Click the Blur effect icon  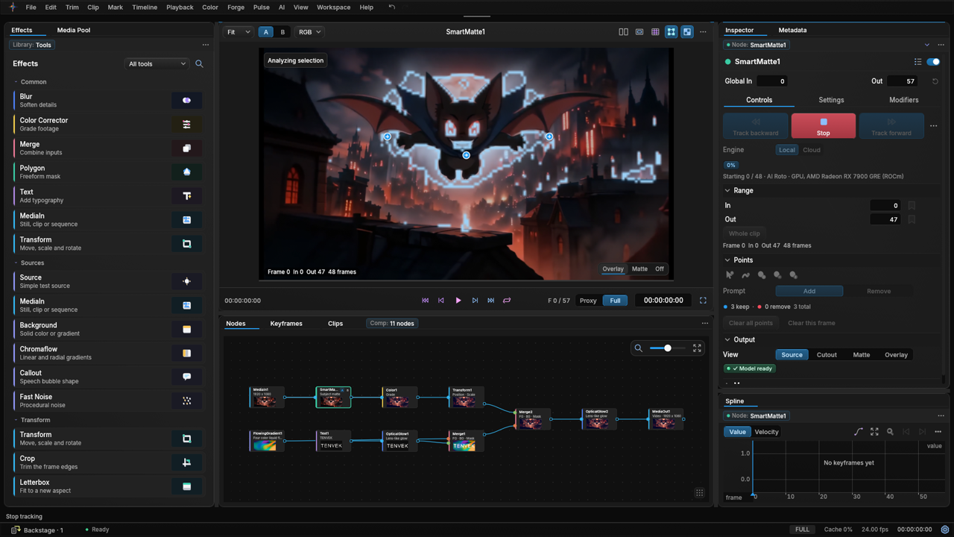[186, 100]
